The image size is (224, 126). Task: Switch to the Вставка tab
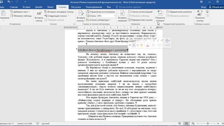click(27, 7)
